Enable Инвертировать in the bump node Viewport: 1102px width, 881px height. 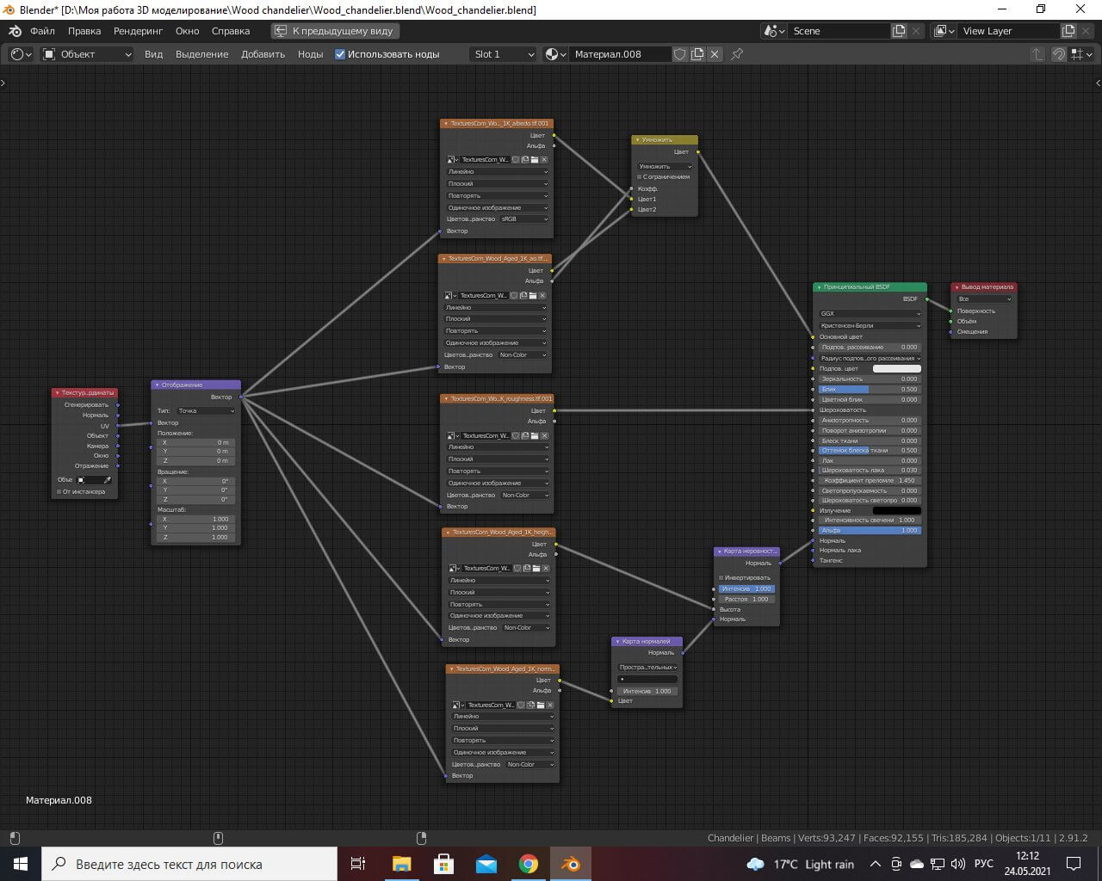click(721, 578)
